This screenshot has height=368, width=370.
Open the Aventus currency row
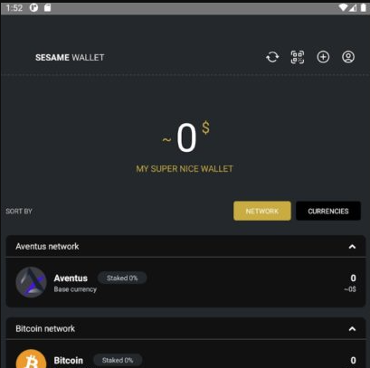coord(185,282)
